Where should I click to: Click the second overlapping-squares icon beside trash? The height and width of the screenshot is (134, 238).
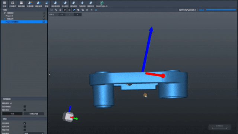click(x=83, y=10)
